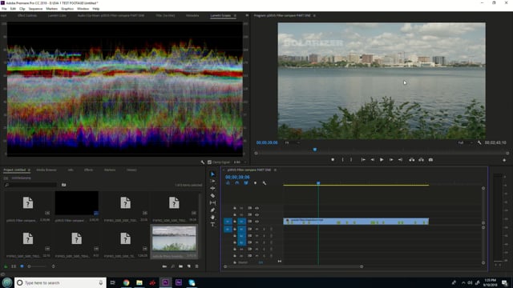Screen dimensions: 513x288
Task: Toggle insert and overwrite sequences as nests
Action: pyautogui.click(x=228, y=183)
